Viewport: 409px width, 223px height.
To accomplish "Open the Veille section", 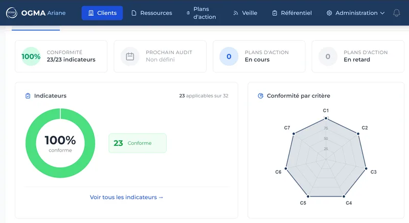I will (x=245, y=13).
